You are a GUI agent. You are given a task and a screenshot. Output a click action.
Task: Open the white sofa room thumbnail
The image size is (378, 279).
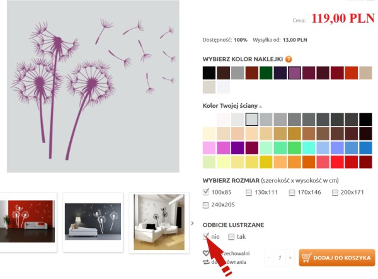tap(159, 222)
